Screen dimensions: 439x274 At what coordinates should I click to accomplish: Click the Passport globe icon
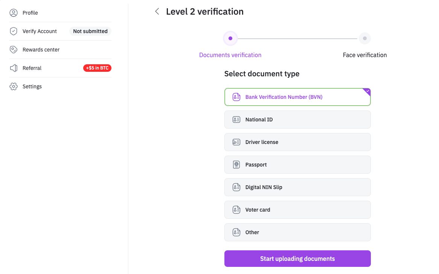coord(236,165)
